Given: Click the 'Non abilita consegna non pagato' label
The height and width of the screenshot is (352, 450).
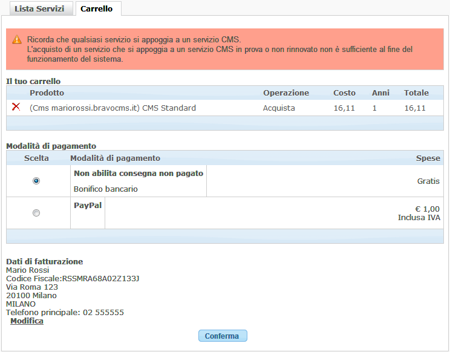Looking at the screenshot, I should pos(139,174).
